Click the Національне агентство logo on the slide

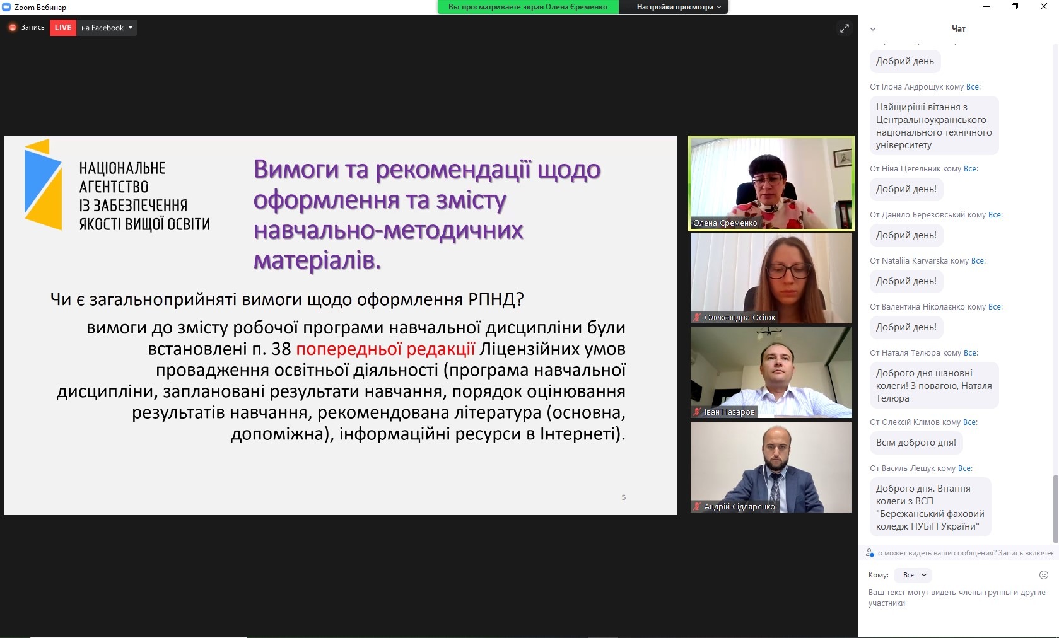(117, 186)
